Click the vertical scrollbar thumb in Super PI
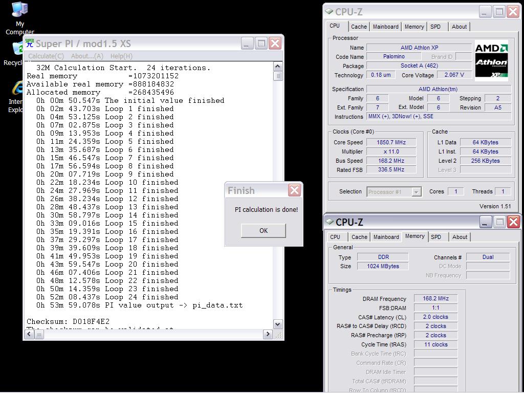The height and width of the screenshot is (393, 524). 278,76
